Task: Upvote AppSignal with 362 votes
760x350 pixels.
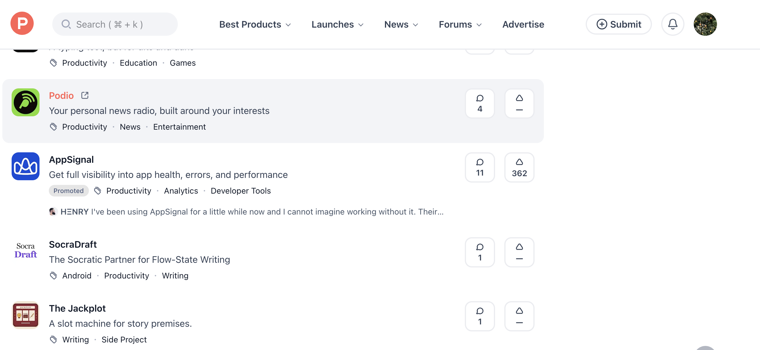Action: pos(519,167)
